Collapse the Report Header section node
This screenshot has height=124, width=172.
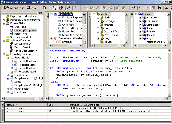(8, 58)
